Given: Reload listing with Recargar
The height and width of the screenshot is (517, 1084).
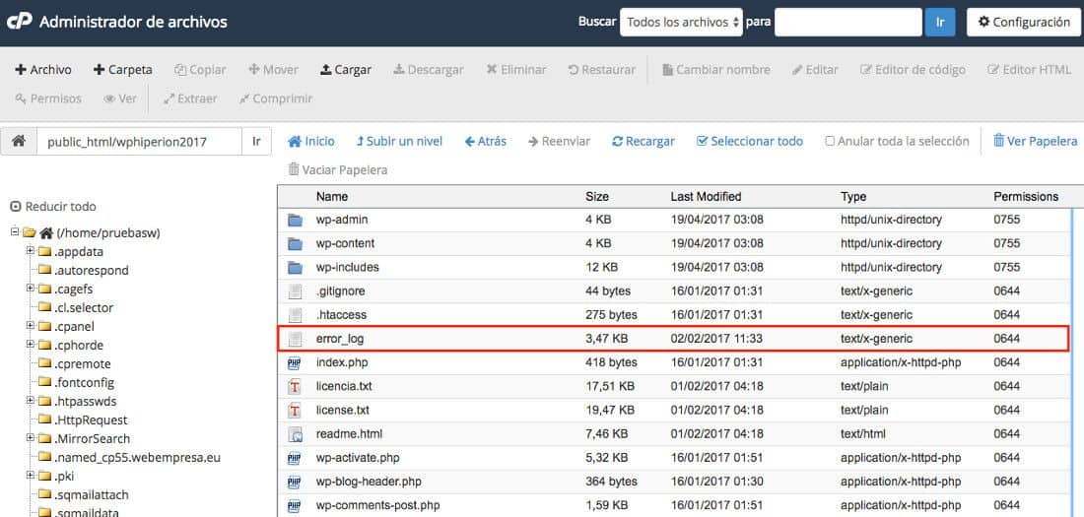Looking at the screenshot, I should (644, 141).
